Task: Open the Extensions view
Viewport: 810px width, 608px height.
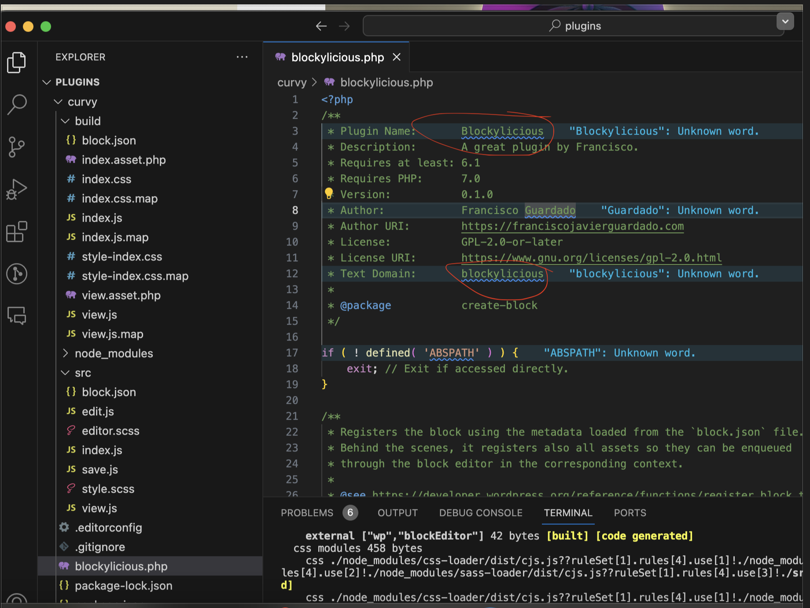Action: click(17, 231)
